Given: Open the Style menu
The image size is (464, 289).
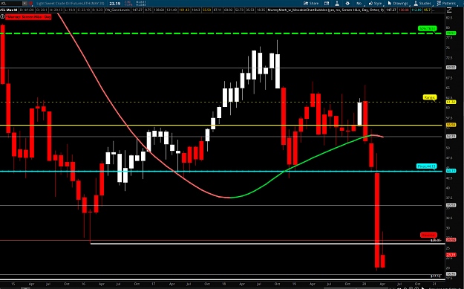Looking at the screenshot, I should (x=375, y=3).
